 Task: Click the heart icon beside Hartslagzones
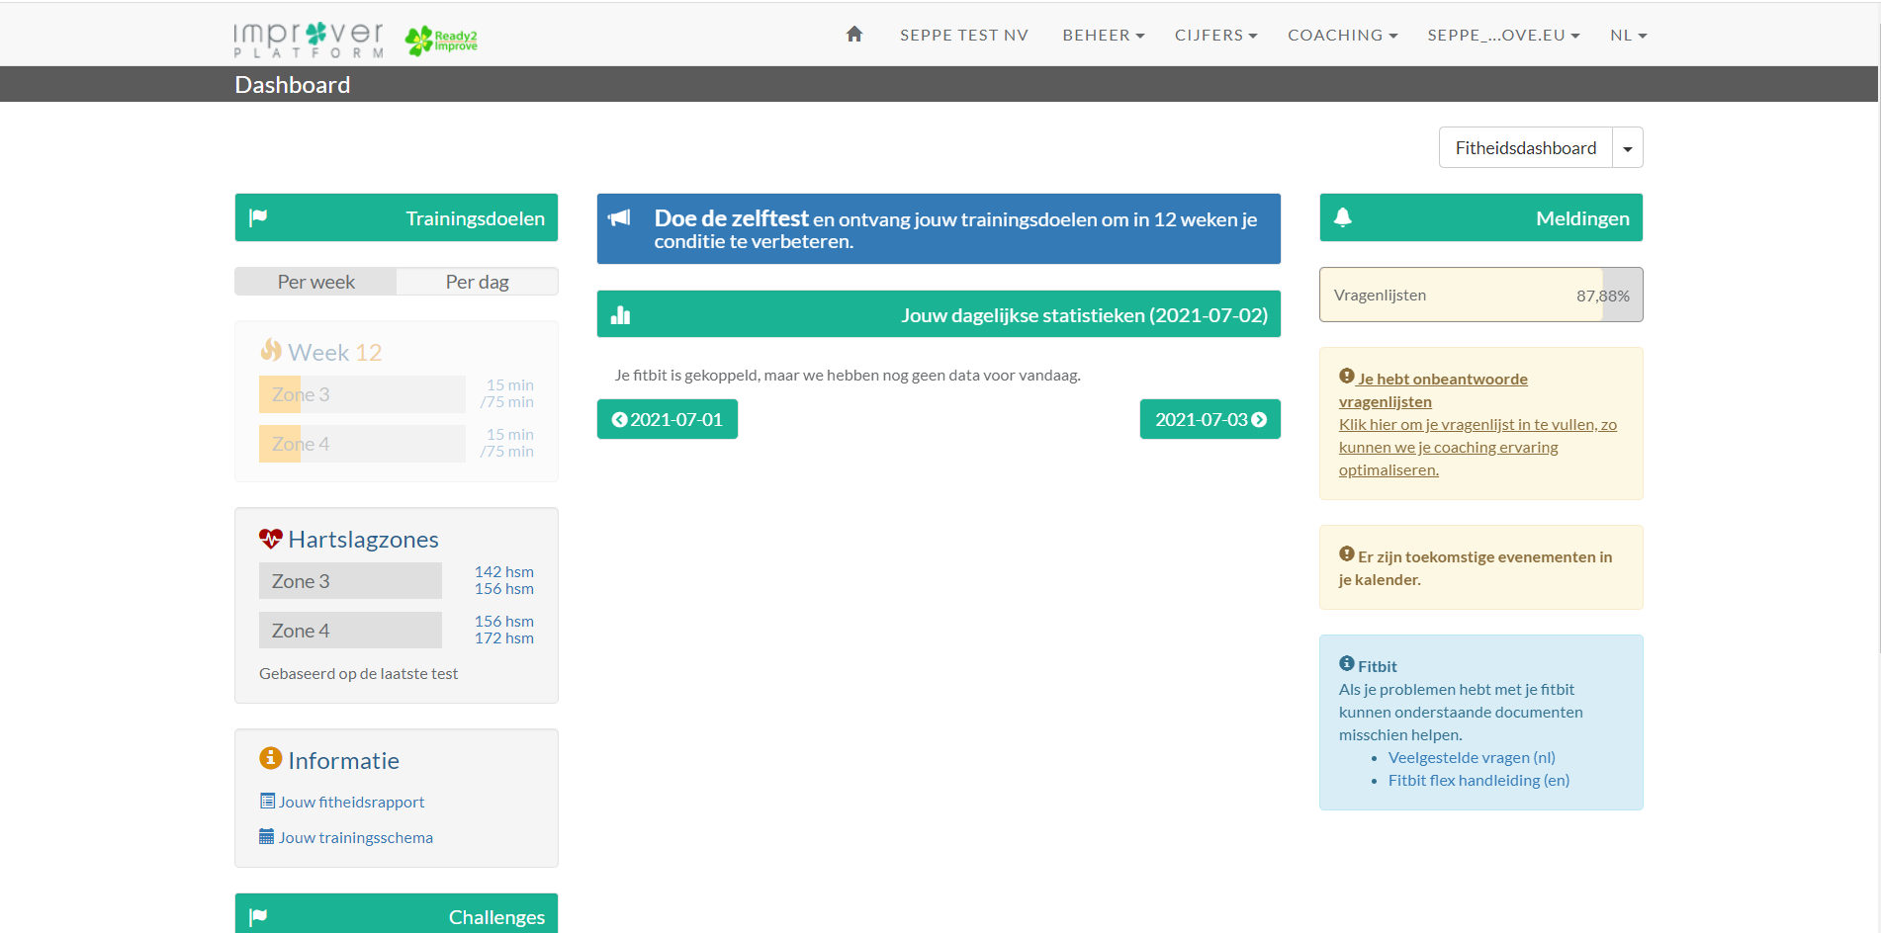point(270,539)
